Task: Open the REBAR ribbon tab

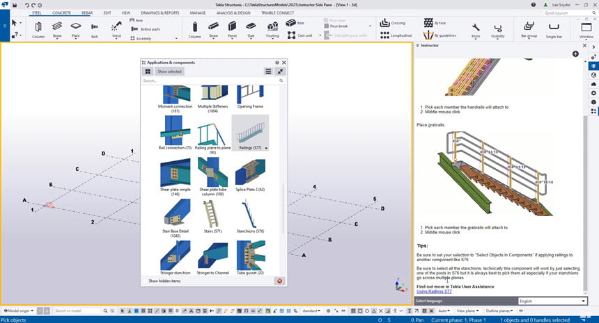Action: pyautogui.click(x=87, y=13)
